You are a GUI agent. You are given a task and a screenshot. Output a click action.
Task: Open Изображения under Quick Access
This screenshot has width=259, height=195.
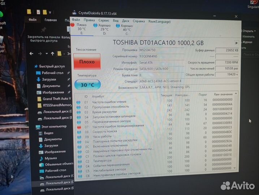click(50, 92)
